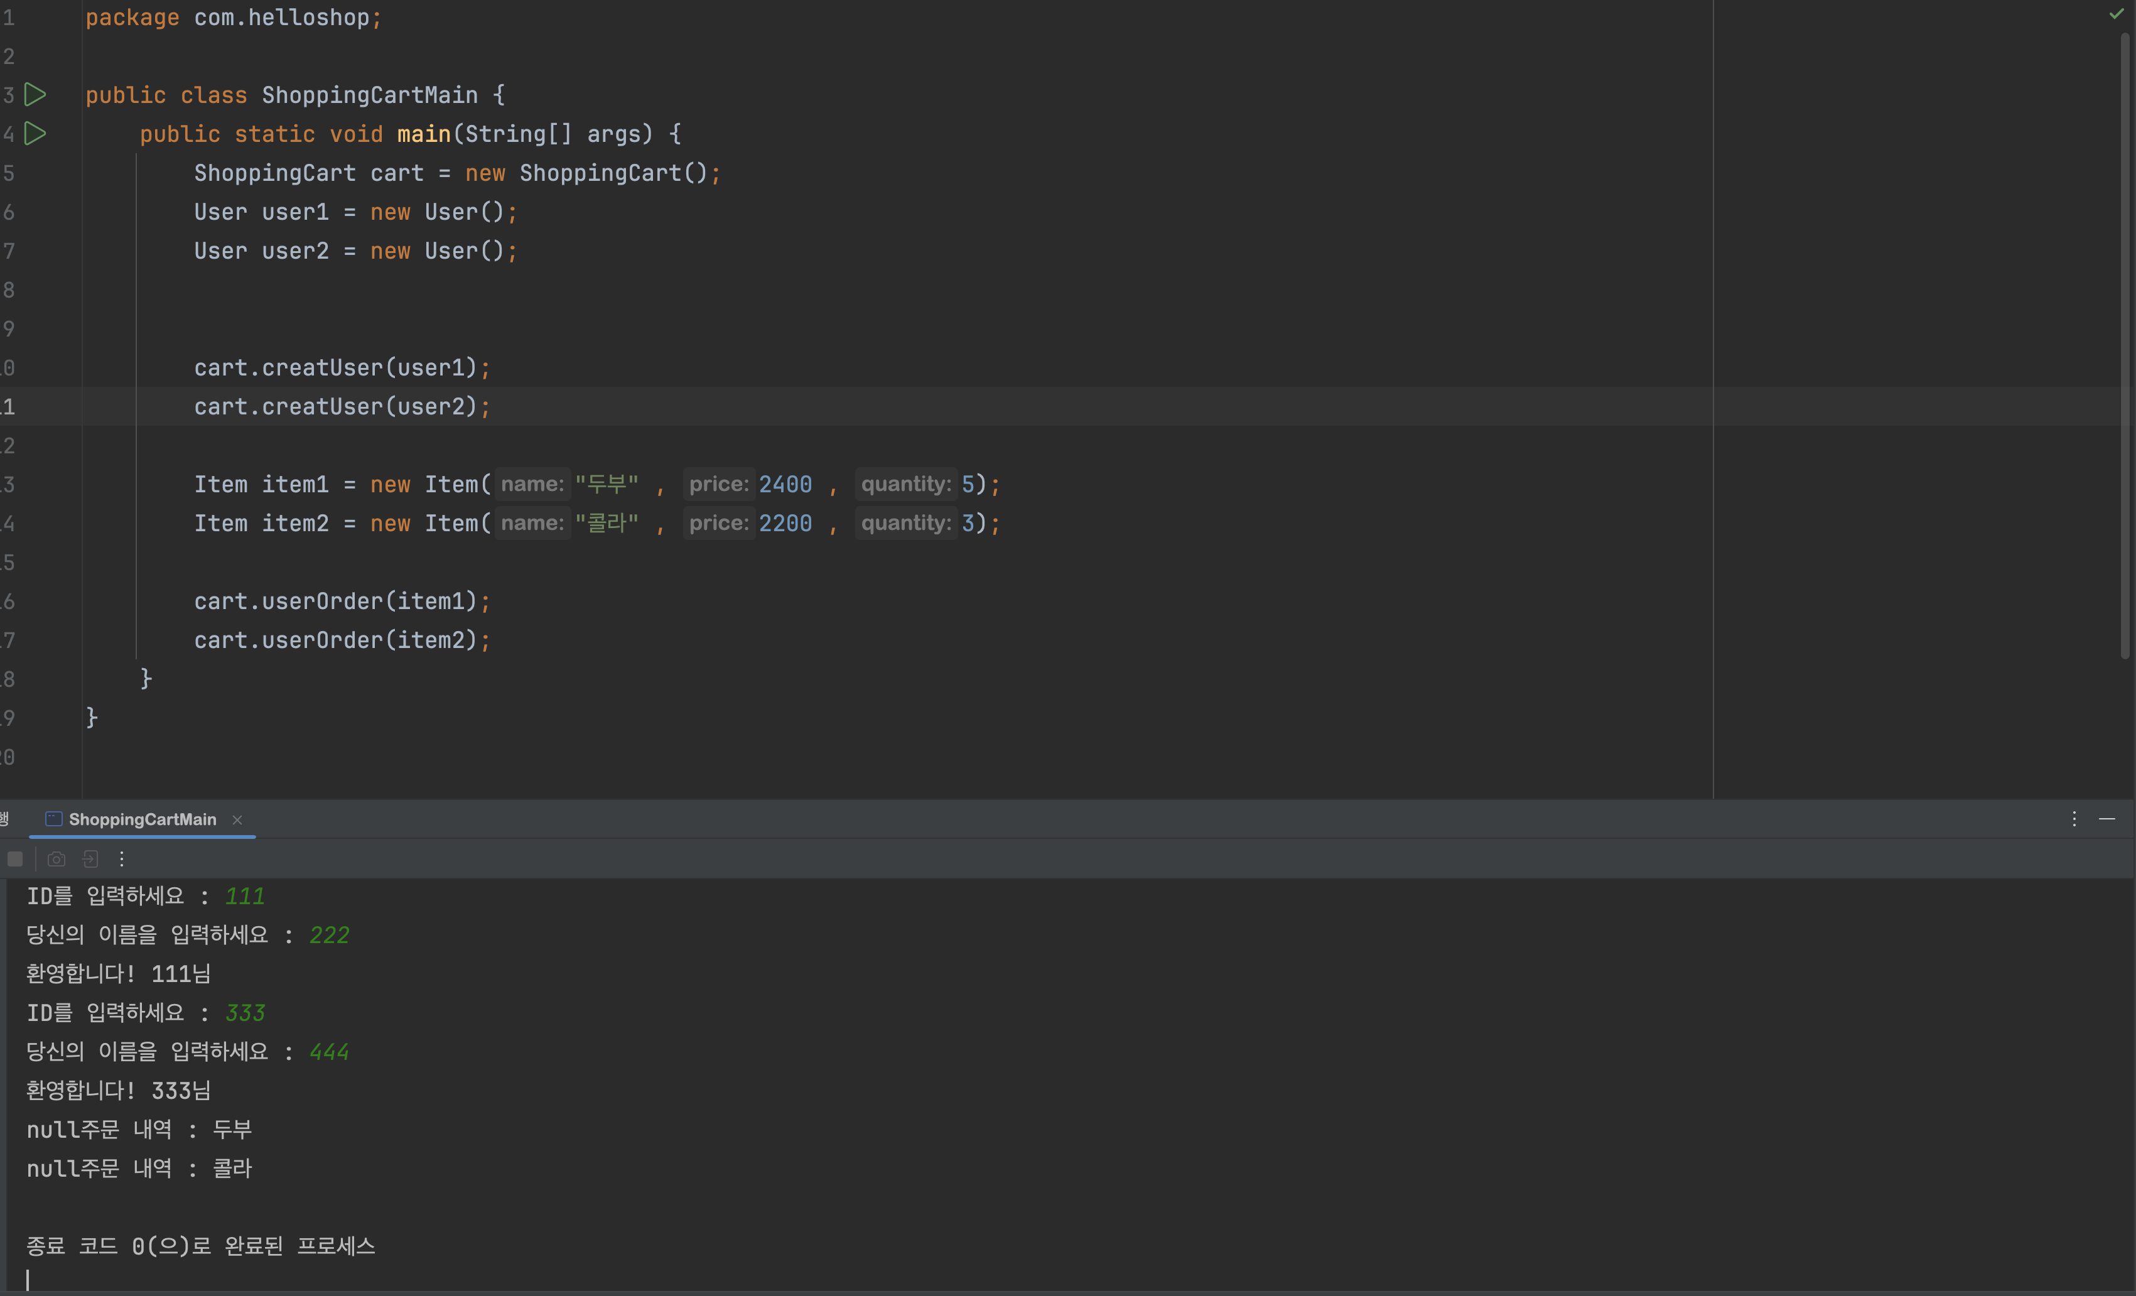The image size is (2136, 1296).
Task: Click the 2200 price value
Action: pos(785,524)
